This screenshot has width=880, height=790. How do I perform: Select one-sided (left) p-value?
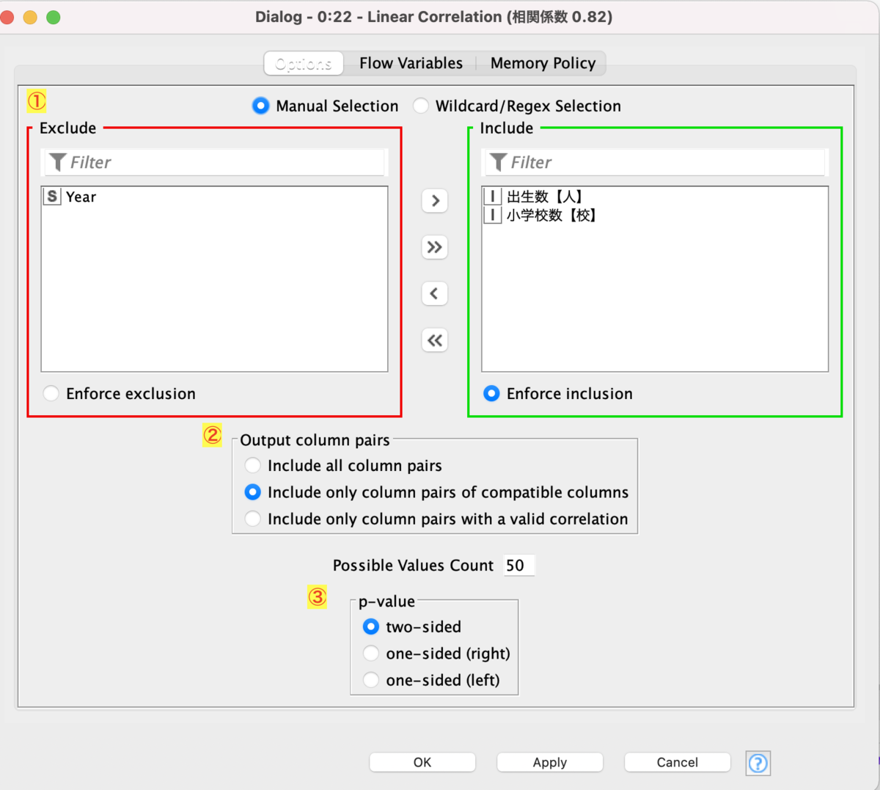point(431,681)
